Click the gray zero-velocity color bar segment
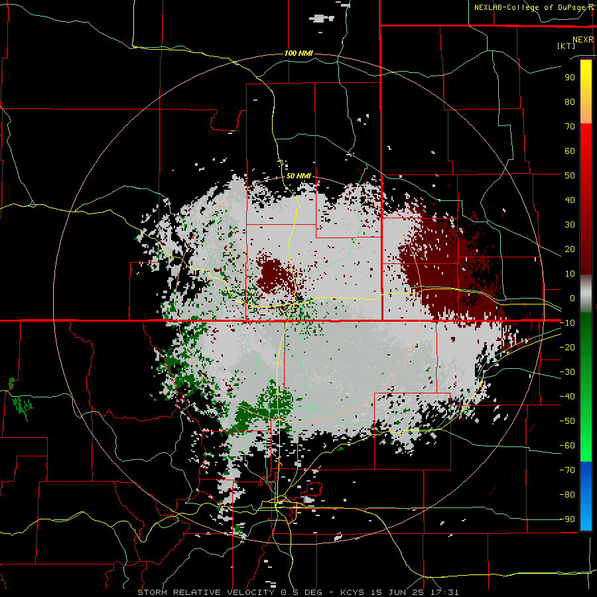 point(586,294)
